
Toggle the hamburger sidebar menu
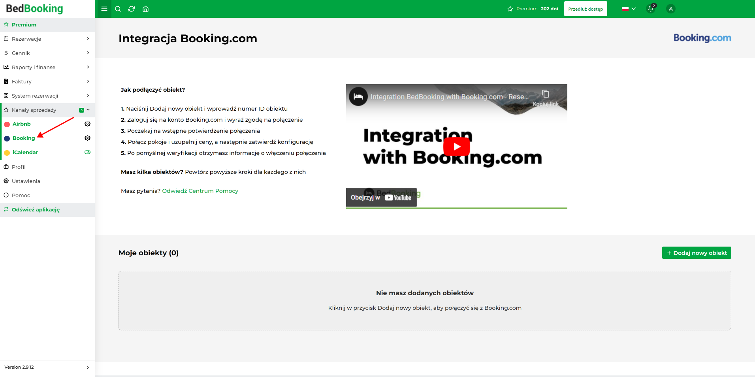click(104, 9)
